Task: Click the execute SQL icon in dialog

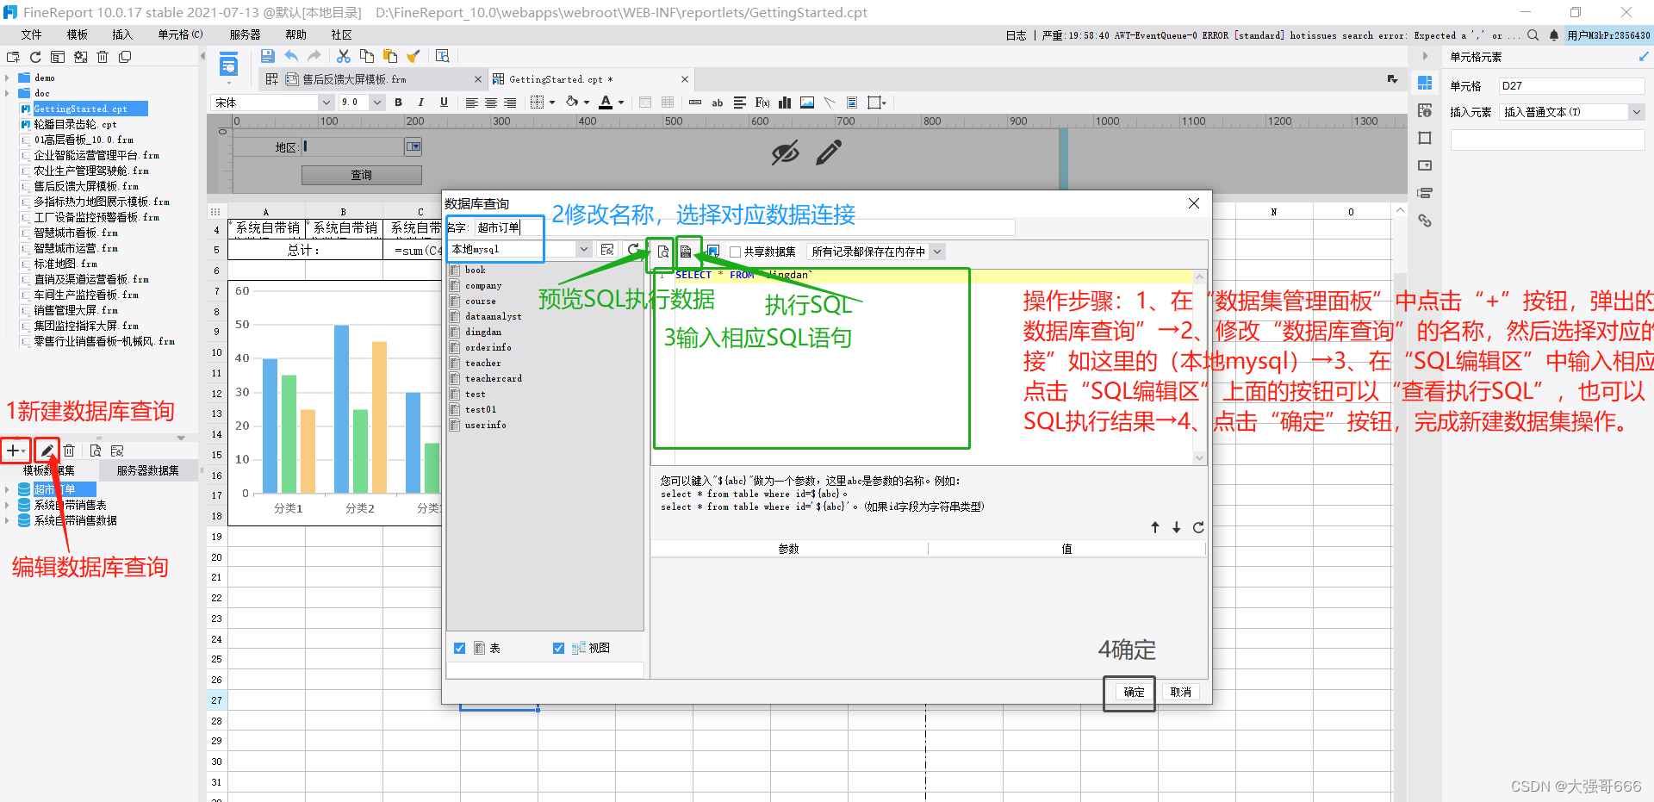Action: [686, 252]
